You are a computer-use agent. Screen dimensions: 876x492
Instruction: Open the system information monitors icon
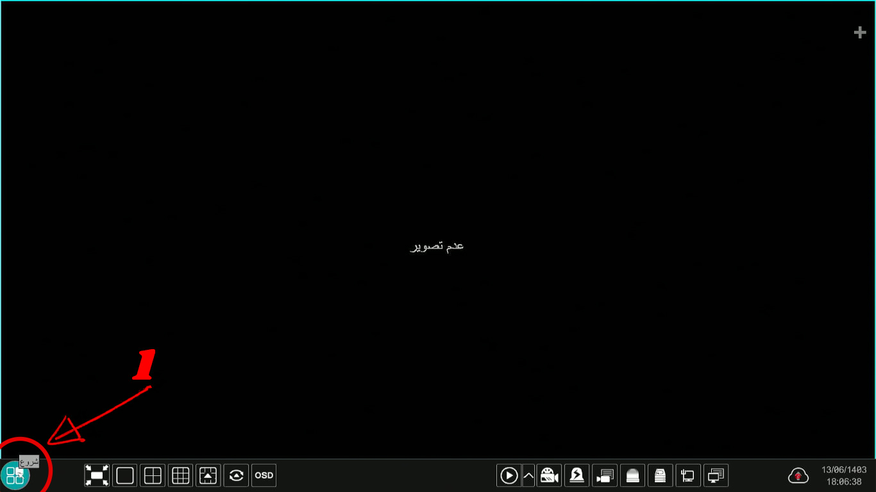716,475
